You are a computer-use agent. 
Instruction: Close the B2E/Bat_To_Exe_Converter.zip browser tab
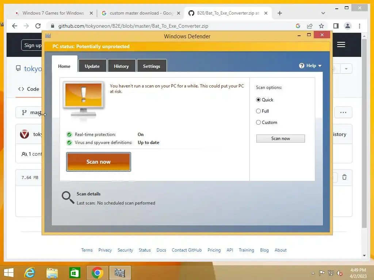(x=266, y=13)
